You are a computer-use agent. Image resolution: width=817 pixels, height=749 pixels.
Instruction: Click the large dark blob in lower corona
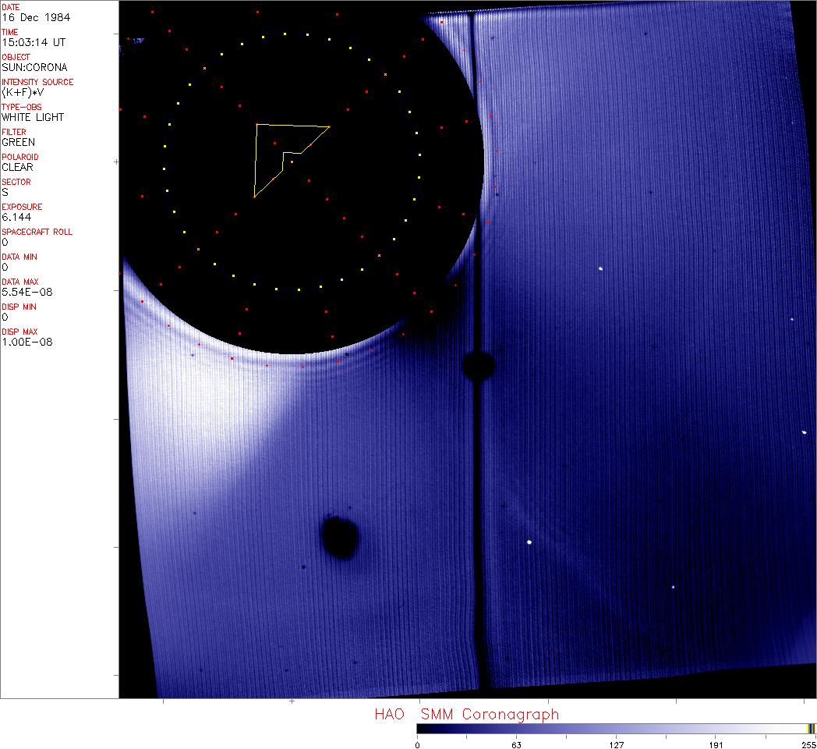(341, 537)
